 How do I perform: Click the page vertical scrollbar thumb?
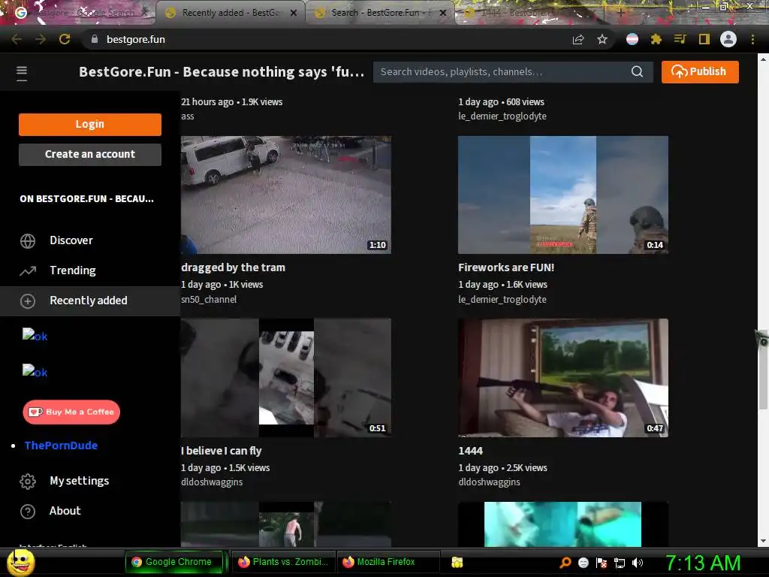(x=763, y=370)
